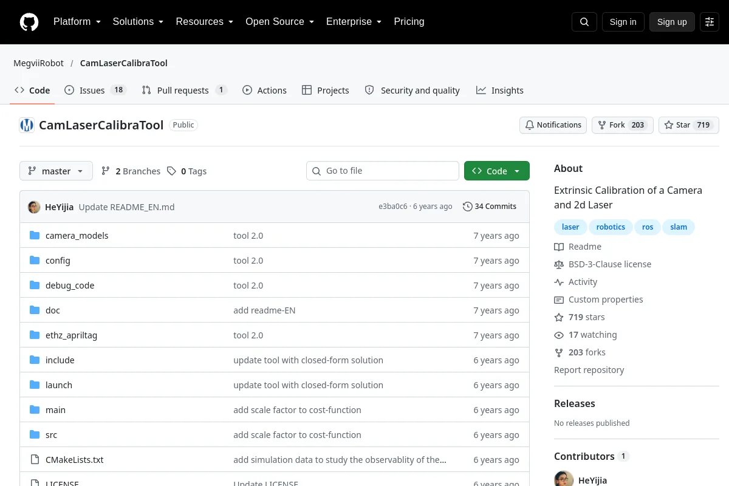Click folder icon for debug_code

coord(35,286)
